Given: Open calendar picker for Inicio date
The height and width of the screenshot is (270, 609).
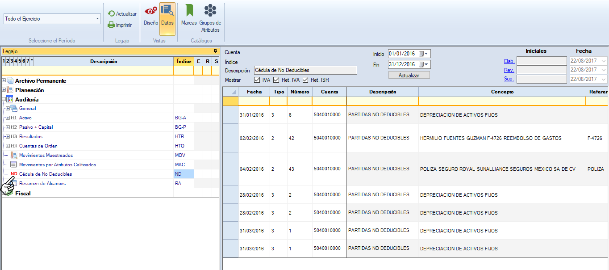Looking at the screenshot, I should pyautogui.click(x=423, y=54).
